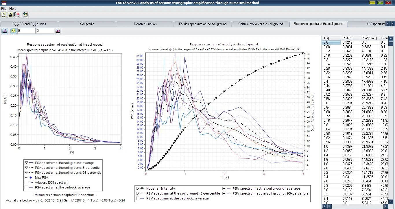
Task: Select table cell PSV value 7.8204
Action: 370,190
